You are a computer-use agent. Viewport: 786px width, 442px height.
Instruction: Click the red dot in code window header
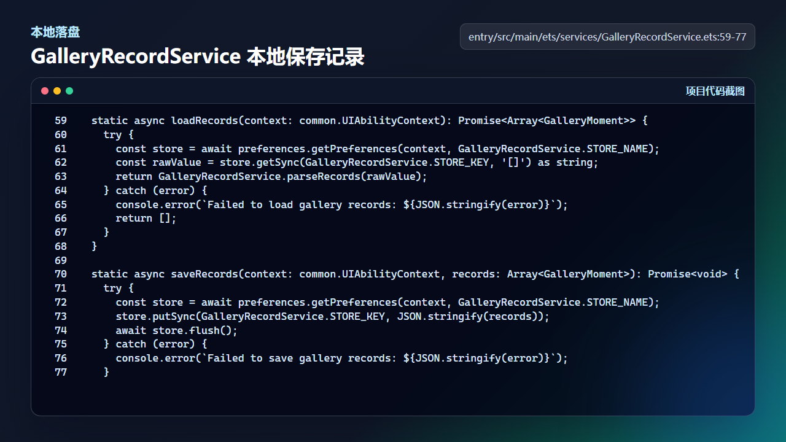pyautogui.click(x=45, y=91)
